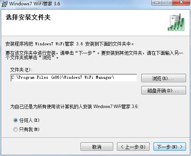Image resolution: width=191 pixels, height=156 pixels.
Task: Click the green WiFi signal bars logo
Action: pyautogui.click(x=176, y=22)
